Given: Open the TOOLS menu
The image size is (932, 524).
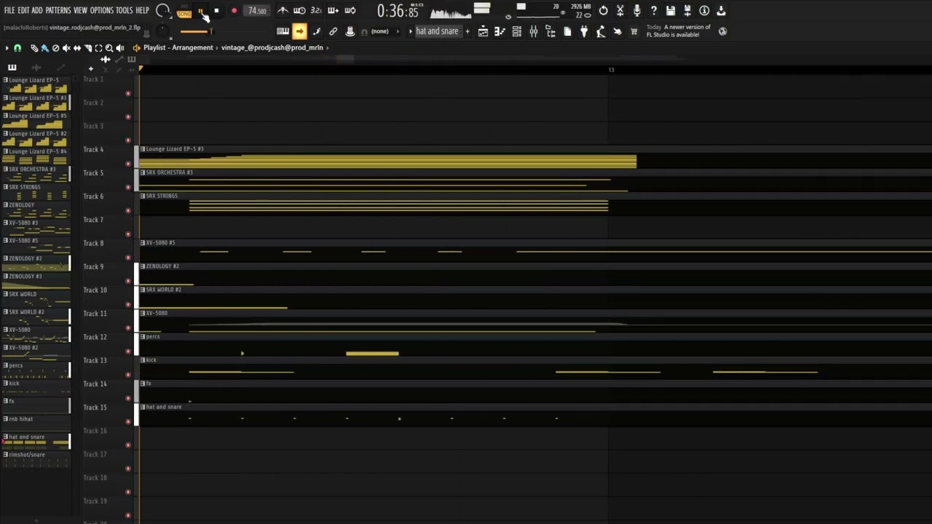Looking at the screenshot, I should point(125,10).
